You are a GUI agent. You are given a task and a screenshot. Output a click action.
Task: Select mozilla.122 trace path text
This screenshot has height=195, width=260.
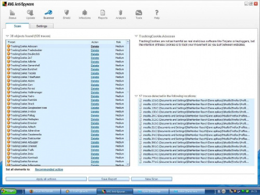(196, 104)
